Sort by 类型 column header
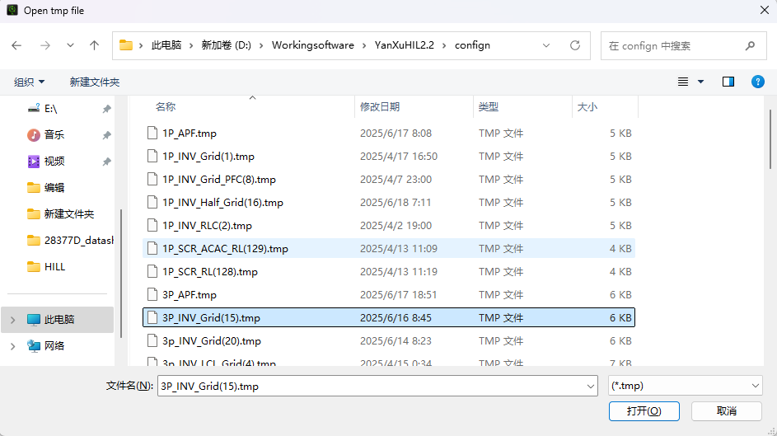The image size is (777, 436). tap(488, 106)
